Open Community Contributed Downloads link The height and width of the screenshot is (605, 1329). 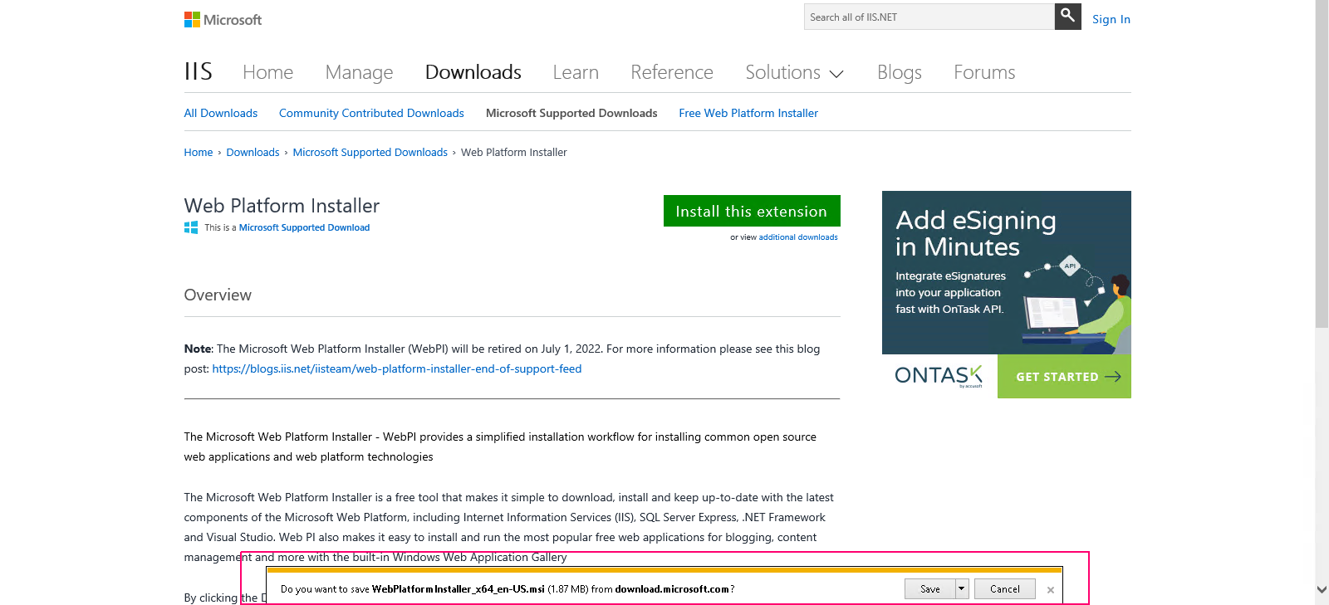(371, 113)
